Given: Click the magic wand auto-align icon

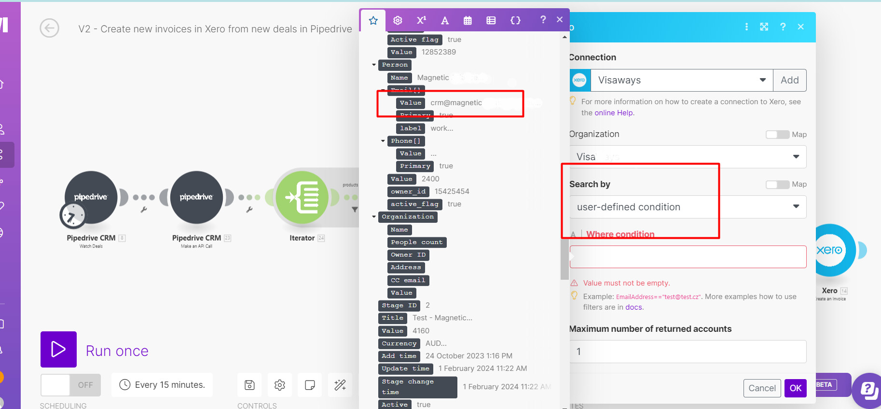Looking at the screenshot, I should pos(340,385).
